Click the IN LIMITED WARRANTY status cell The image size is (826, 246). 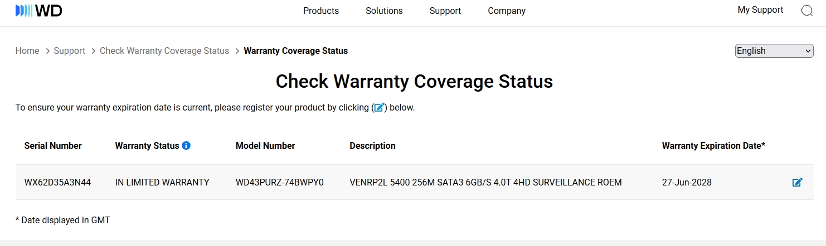click(x=162, y=182)
